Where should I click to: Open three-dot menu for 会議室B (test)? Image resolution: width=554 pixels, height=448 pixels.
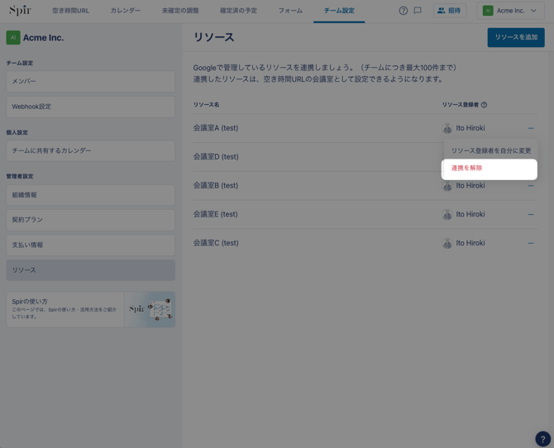(x=531, y=185)
